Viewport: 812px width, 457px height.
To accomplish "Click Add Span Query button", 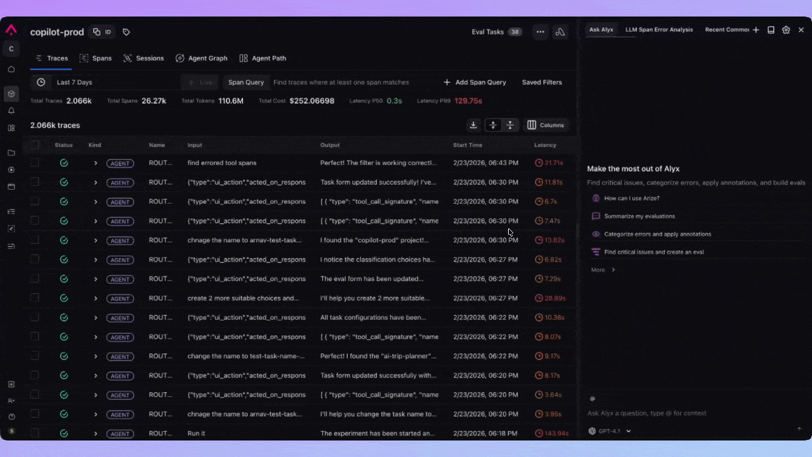I will 475,82.
